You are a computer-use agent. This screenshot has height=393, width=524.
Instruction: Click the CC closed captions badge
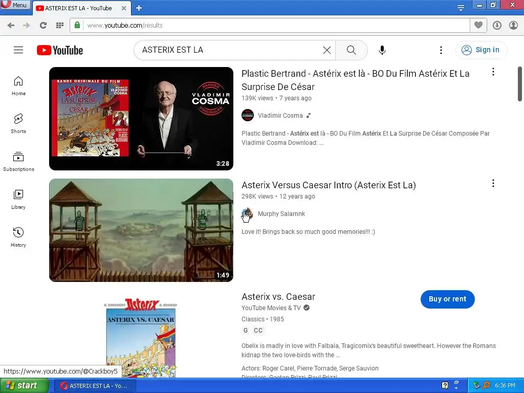click(x=258, y=331)
